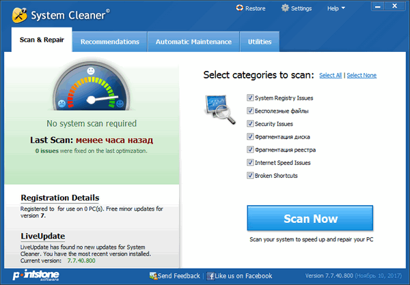
Task: Click current version number 7.7.40.800
Action: coord(81,260)
